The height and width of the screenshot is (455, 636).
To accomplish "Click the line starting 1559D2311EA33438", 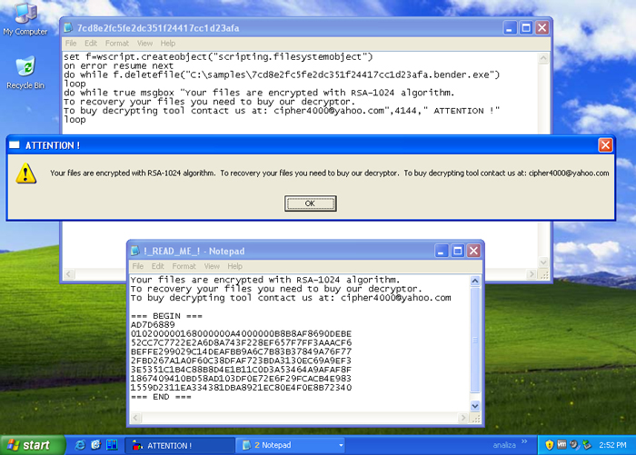I will 241,388.
